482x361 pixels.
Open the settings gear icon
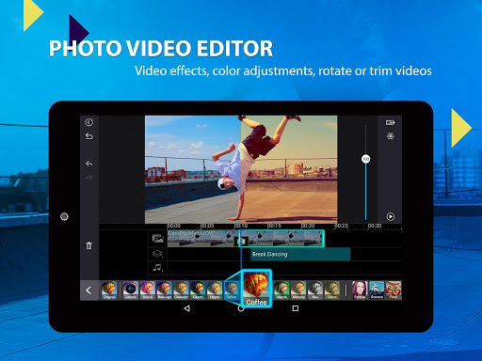[x=390, y=136]
